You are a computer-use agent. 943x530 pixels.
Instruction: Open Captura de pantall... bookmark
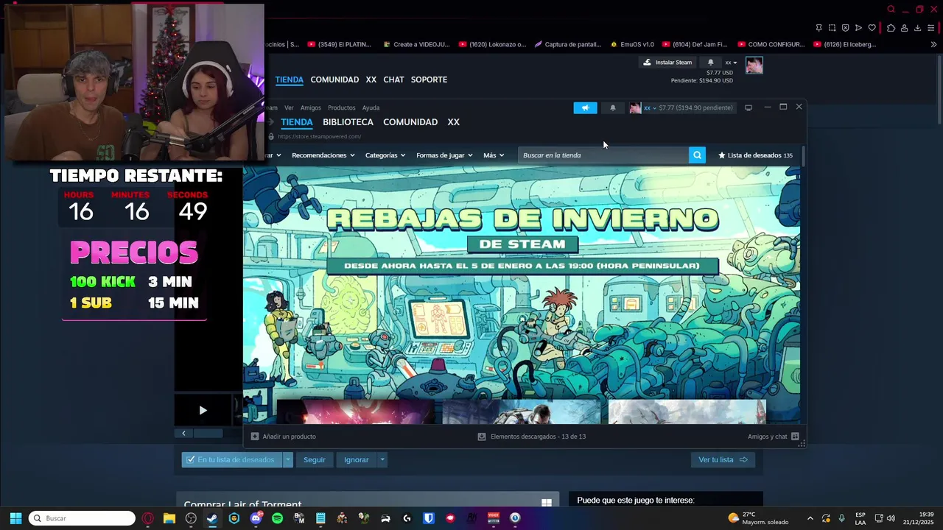click(568, 44)
